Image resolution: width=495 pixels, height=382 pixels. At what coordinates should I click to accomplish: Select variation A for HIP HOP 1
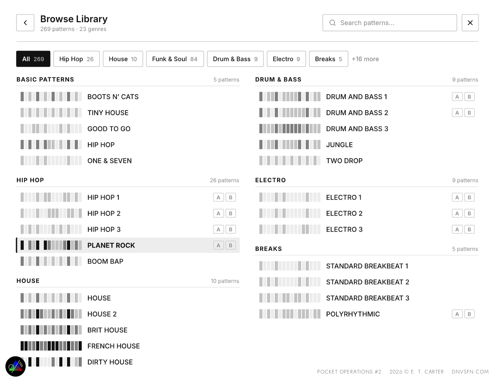point(218,197)
